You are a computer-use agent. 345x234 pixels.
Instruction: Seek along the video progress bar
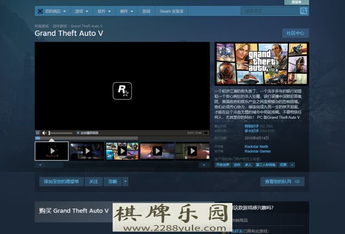point(122,138)
